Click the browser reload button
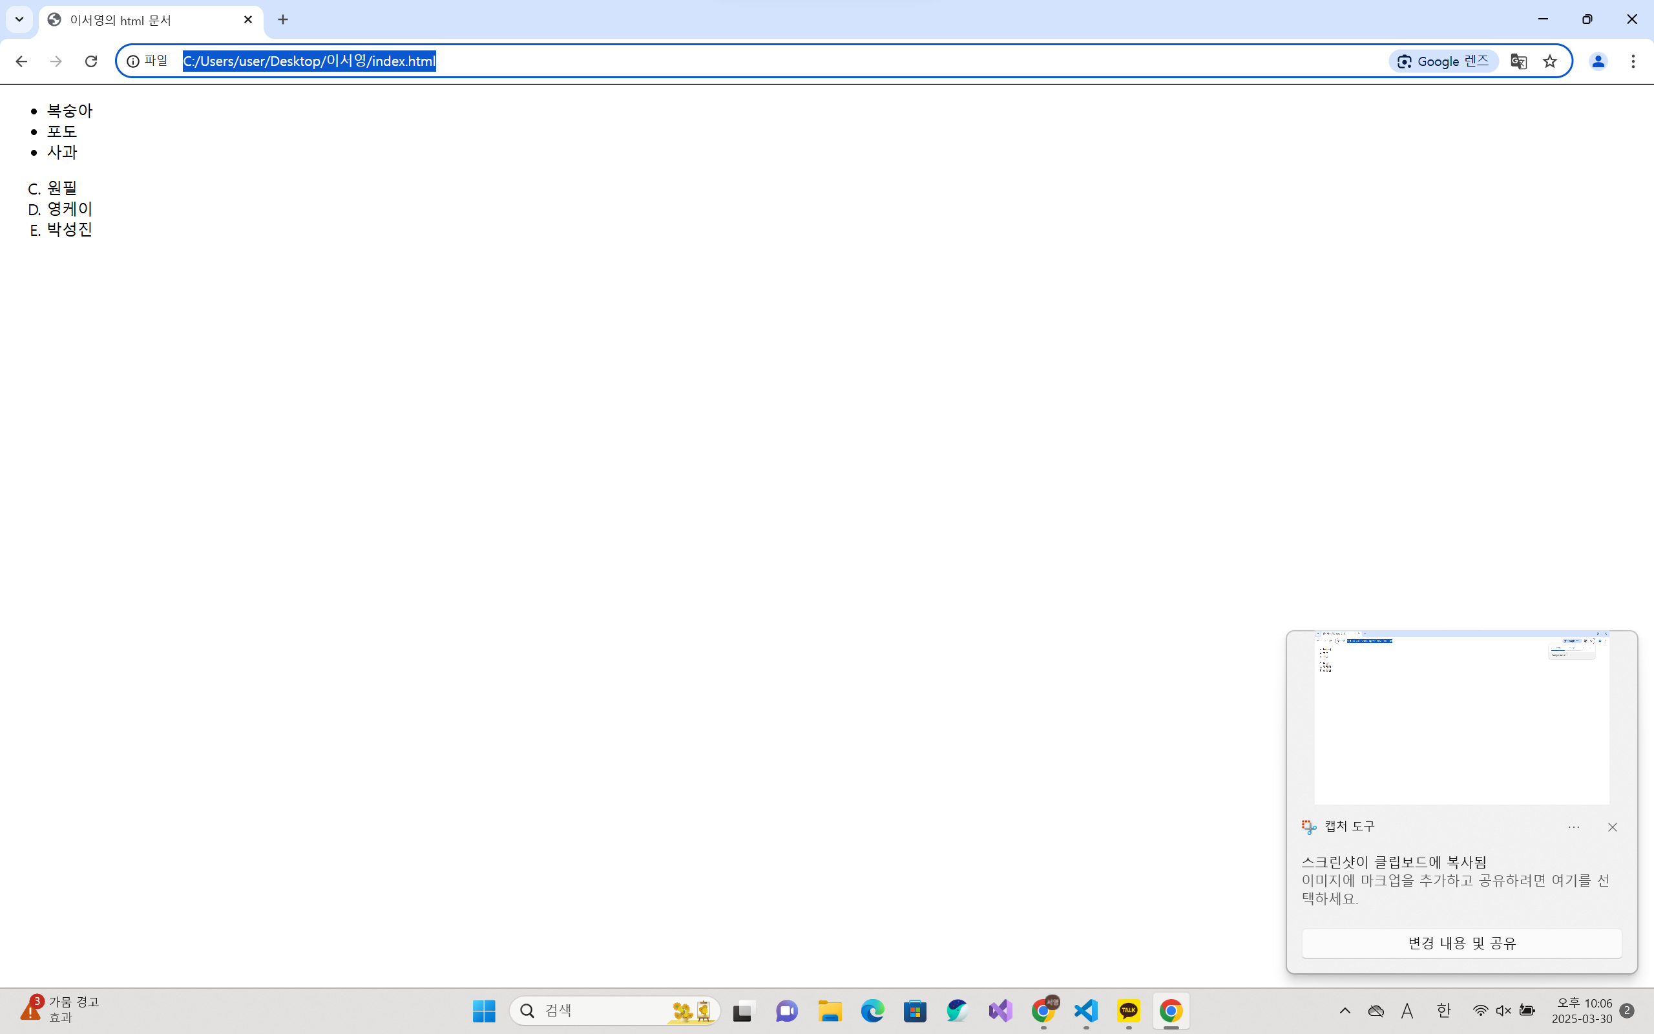This screenshot has width=1654, height=1034. (x=91, y=61)
